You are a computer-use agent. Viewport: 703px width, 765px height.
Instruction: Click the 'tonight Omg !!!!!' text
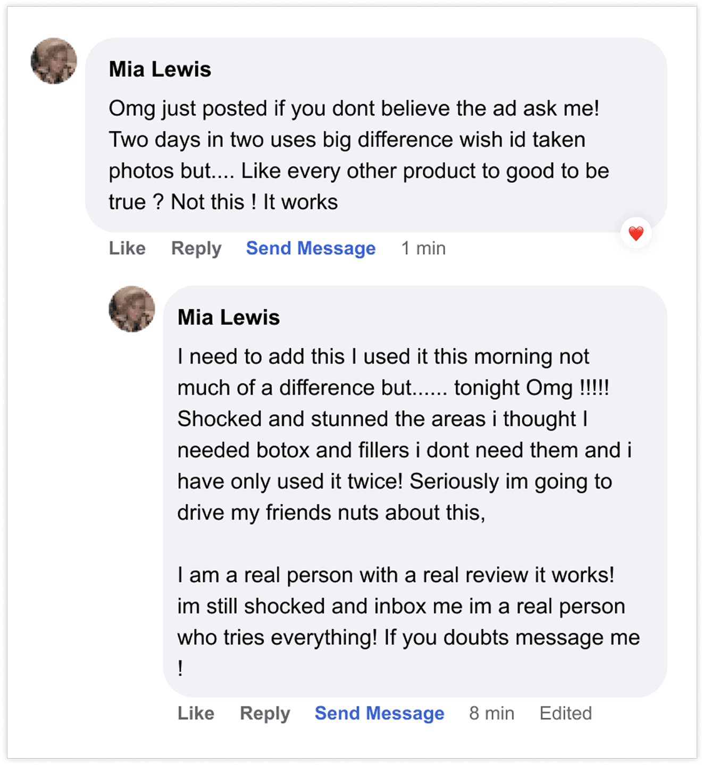[531, 388]
